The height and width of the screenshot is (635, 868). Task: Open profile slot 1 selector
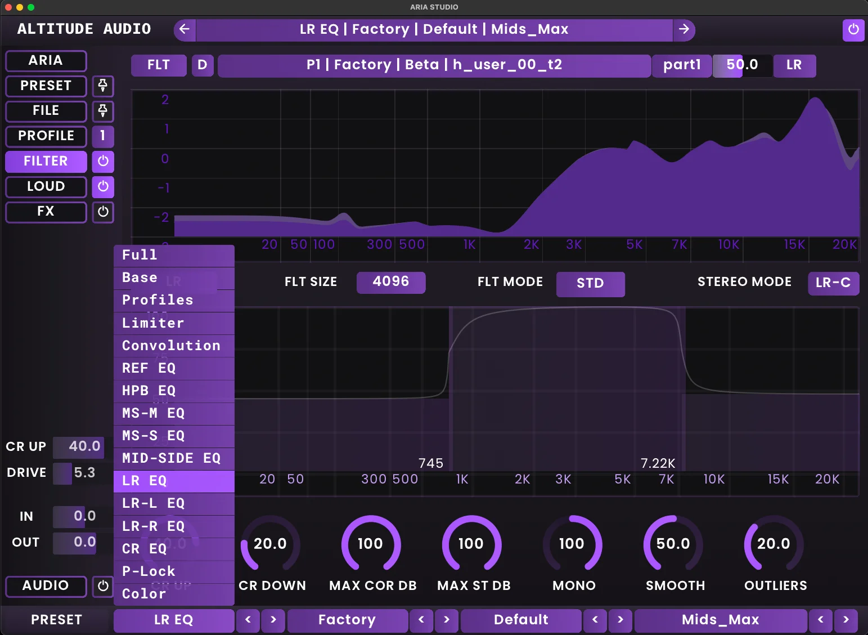tap(103, 136)
